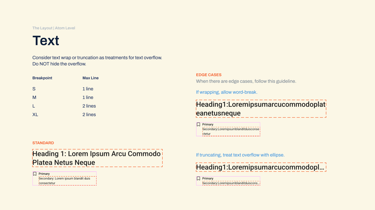The height and width of the screenshot is (210, 375).
Task: Click the wrapped secondary text ending in 'ctetur'
Action: point(231,131)
